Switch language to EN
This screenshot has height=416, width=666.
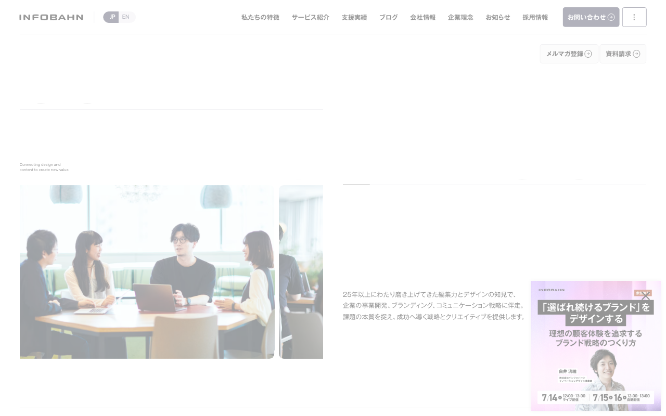[x=126, y=17]
